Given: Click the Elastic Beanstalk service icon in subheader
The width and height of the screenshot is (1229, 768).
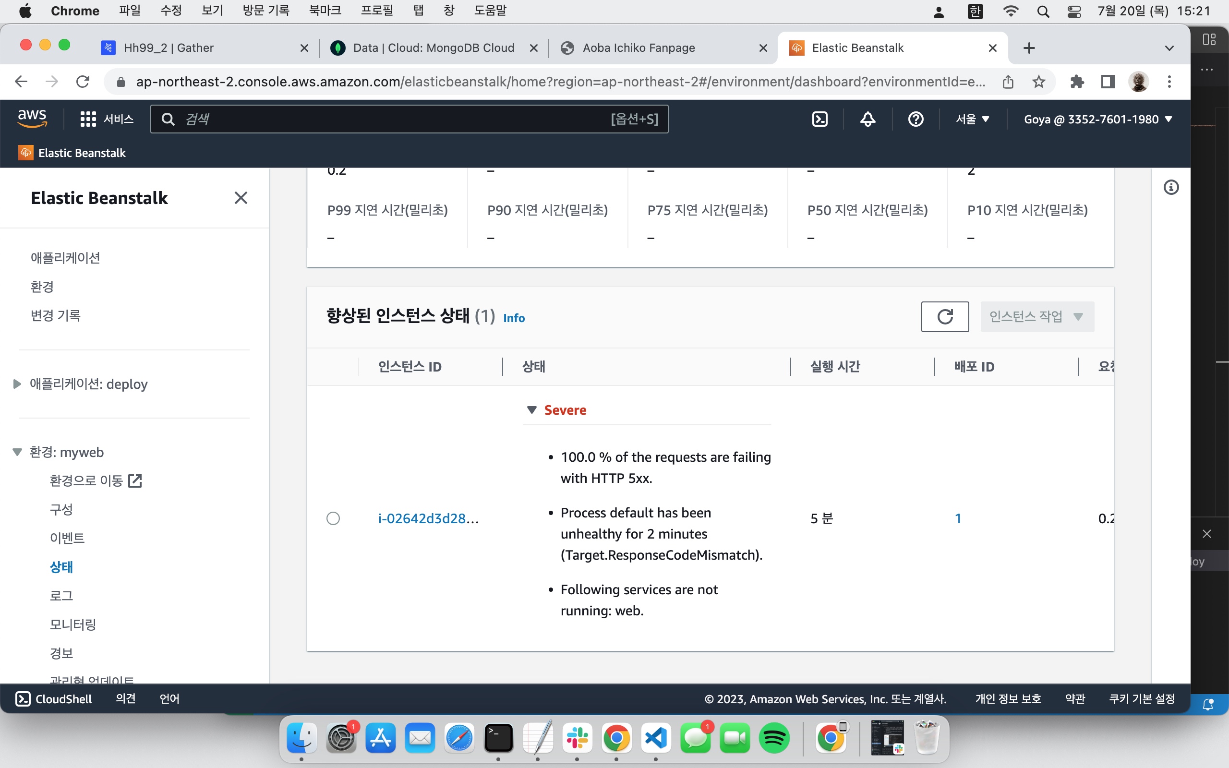Looking at the screenshot, I should [25, 152].
